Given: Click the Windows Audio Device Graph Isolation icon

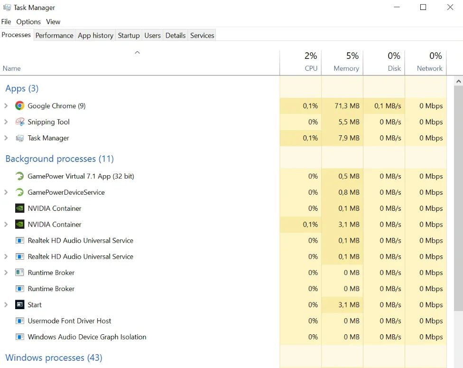Looking at the screenshot, I should pyautogui.click(x=19, y=337).
